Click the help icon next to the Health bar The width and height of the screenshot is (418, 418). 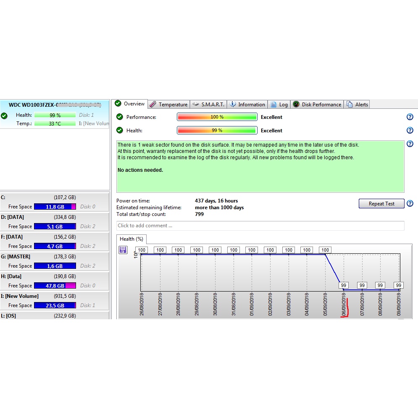pos(410,131)
